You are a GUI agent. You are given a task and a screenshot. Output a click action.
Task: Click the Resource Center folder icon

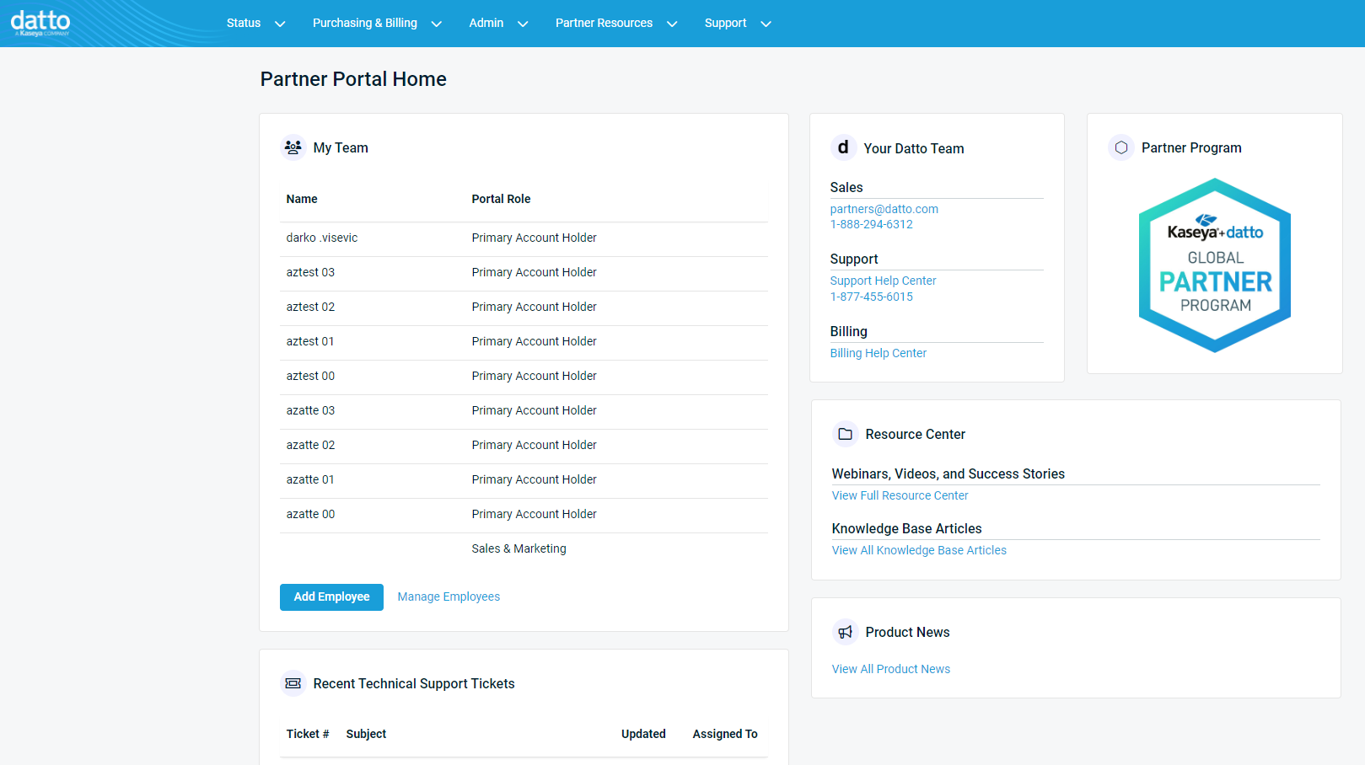point(845,434)
